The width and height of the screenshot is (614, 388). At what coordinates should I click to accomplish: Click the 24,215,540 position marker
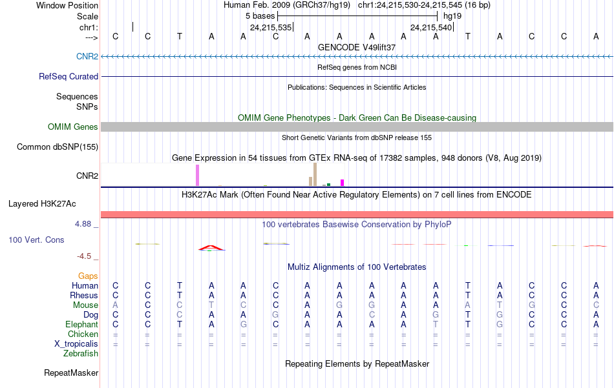(432, 27)
